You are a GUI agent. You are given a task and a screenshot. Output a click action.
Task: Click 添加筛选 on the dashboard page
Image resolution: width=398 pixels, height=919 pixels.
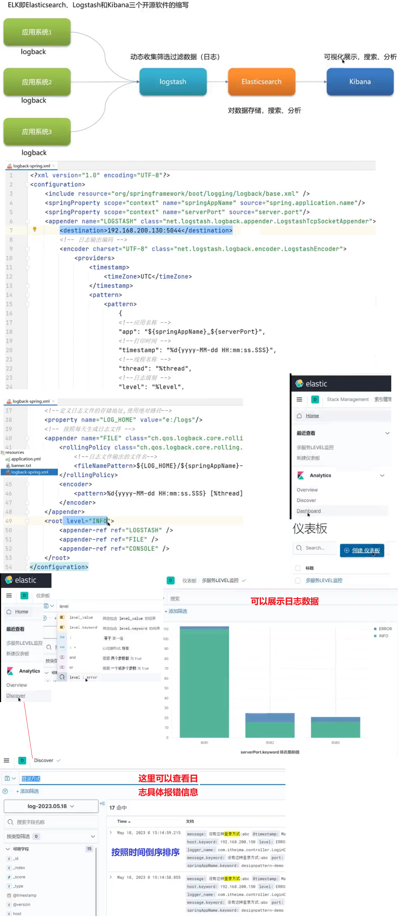pyautogui.click(x=175, y=611)
